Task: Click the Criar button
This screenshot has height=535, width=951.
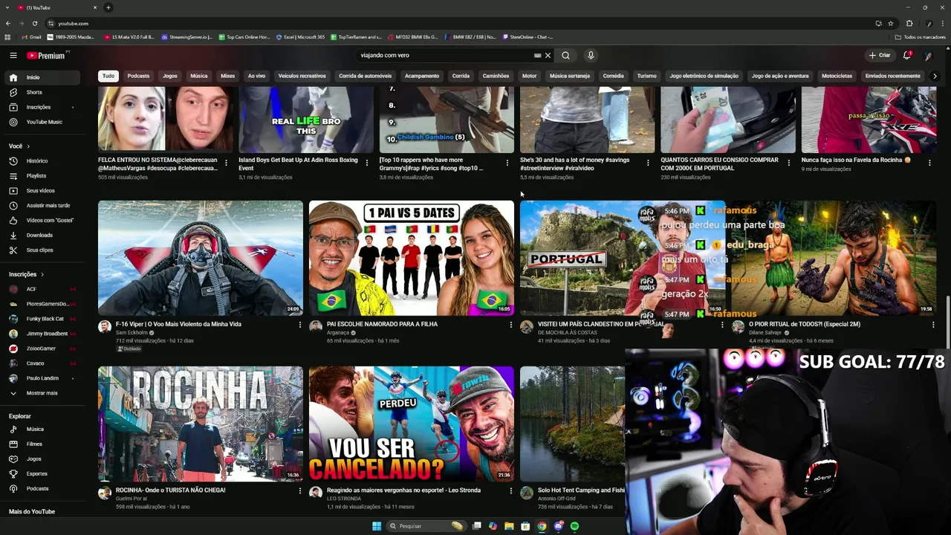Action: coord(880,55)
